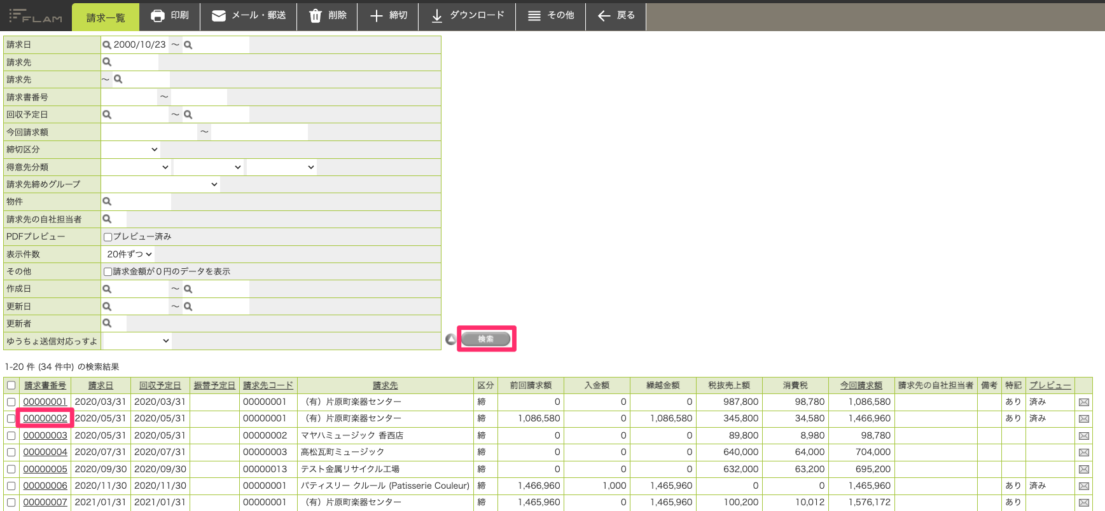Image resolution: width=1105 pixels, height=511 pixels.
Task: Click the 請求書番号 from-value input field
Action: [x=129, y=97]
